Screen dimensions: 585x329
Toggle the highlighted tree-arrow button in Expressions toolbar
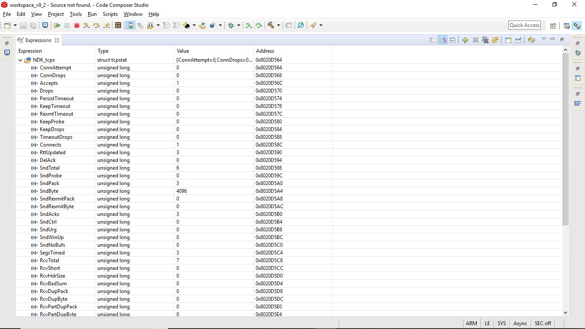(442, 40)
